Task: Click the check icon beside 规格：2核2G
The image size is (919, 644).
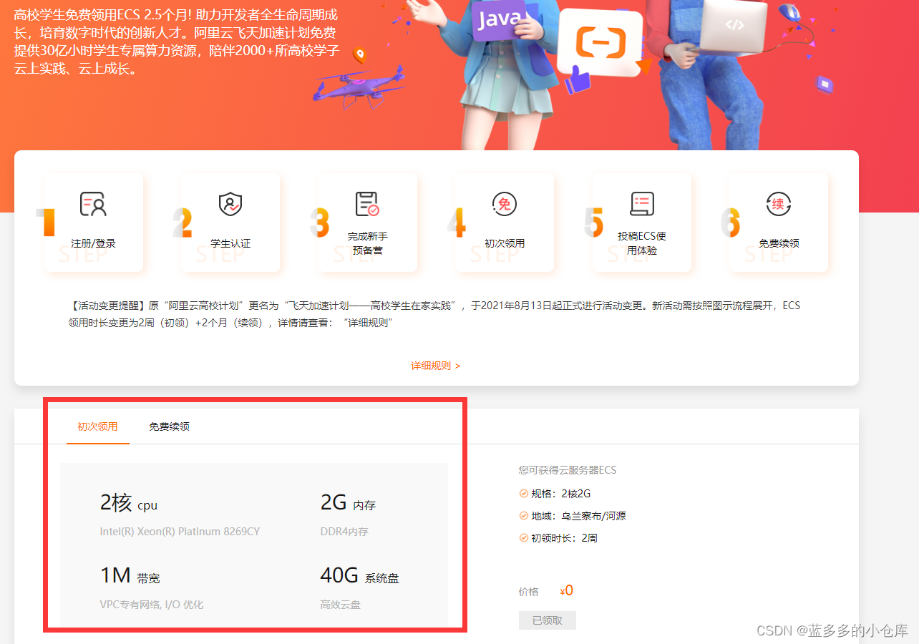Action: coord(523,493)
